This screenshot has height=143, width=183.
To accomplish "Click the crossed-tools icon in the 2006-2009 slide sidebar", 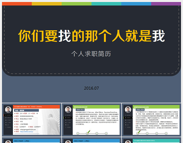I will [x=126, y=118].
